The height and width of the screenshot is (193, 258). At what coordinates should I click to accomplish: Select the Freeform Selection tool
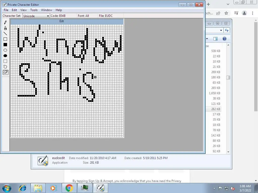click(x=5, y=67)
